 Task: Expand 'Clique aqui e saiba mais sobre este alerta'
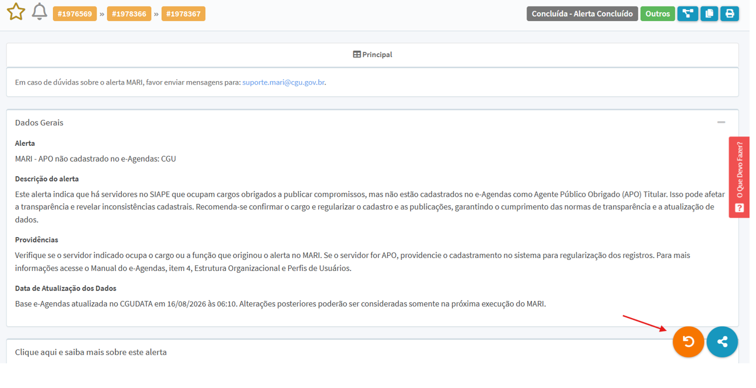pyautogui.click(x=91, y=352)
